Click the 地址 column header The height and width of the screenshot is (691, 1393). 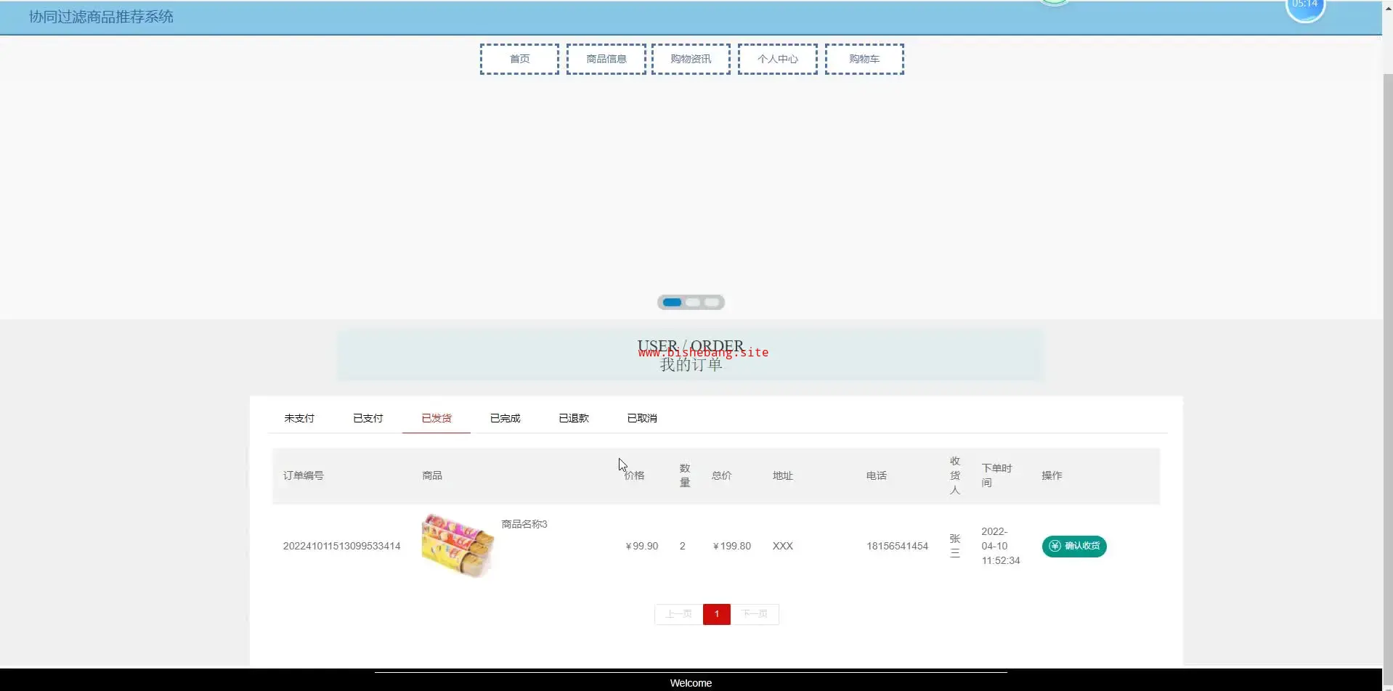point(783,475)
